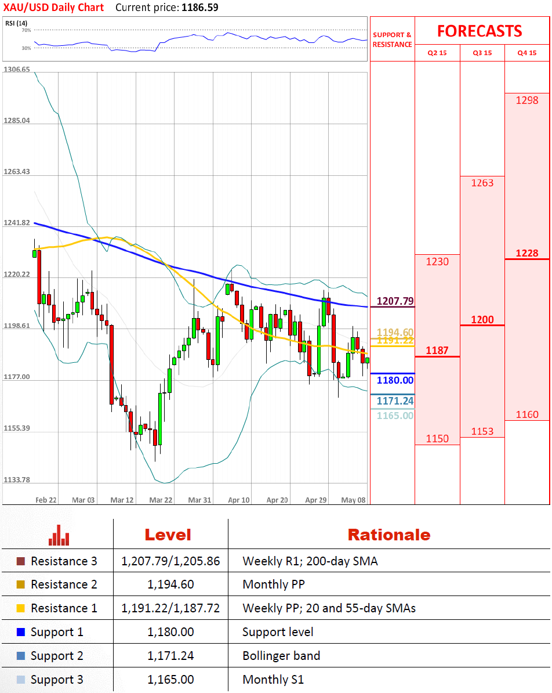Click the Q4 forecast high 1298
Viewport: 552px width, 693px height.
pyautogui.click(x=527, y=100)
